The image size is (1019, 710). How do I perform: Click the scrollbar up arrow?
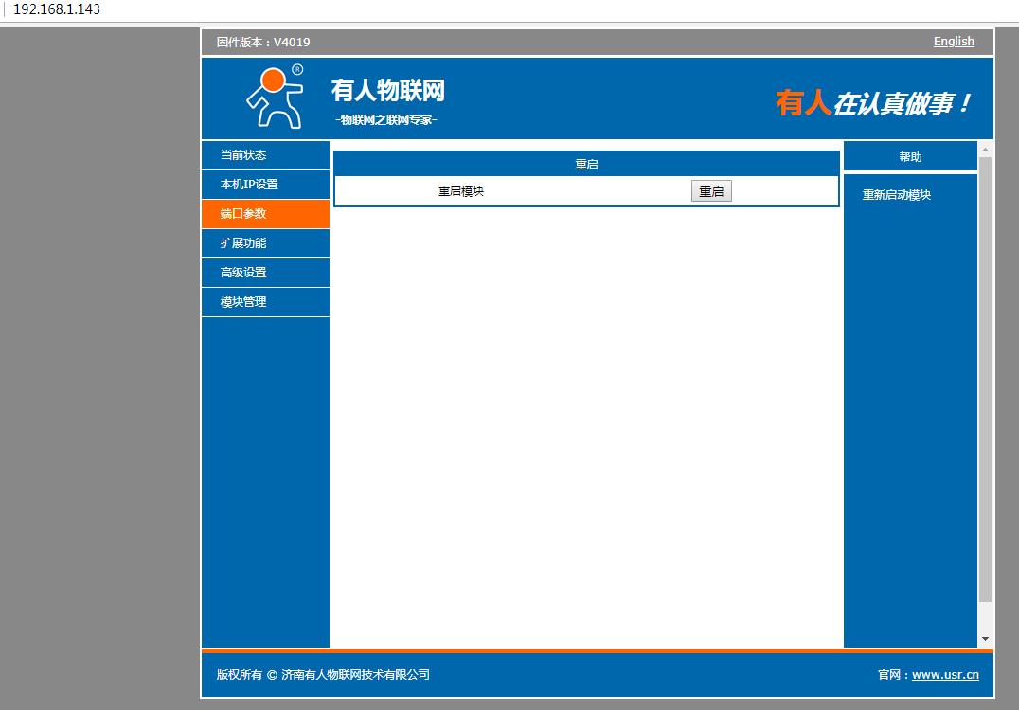click(x=985, y=150)
